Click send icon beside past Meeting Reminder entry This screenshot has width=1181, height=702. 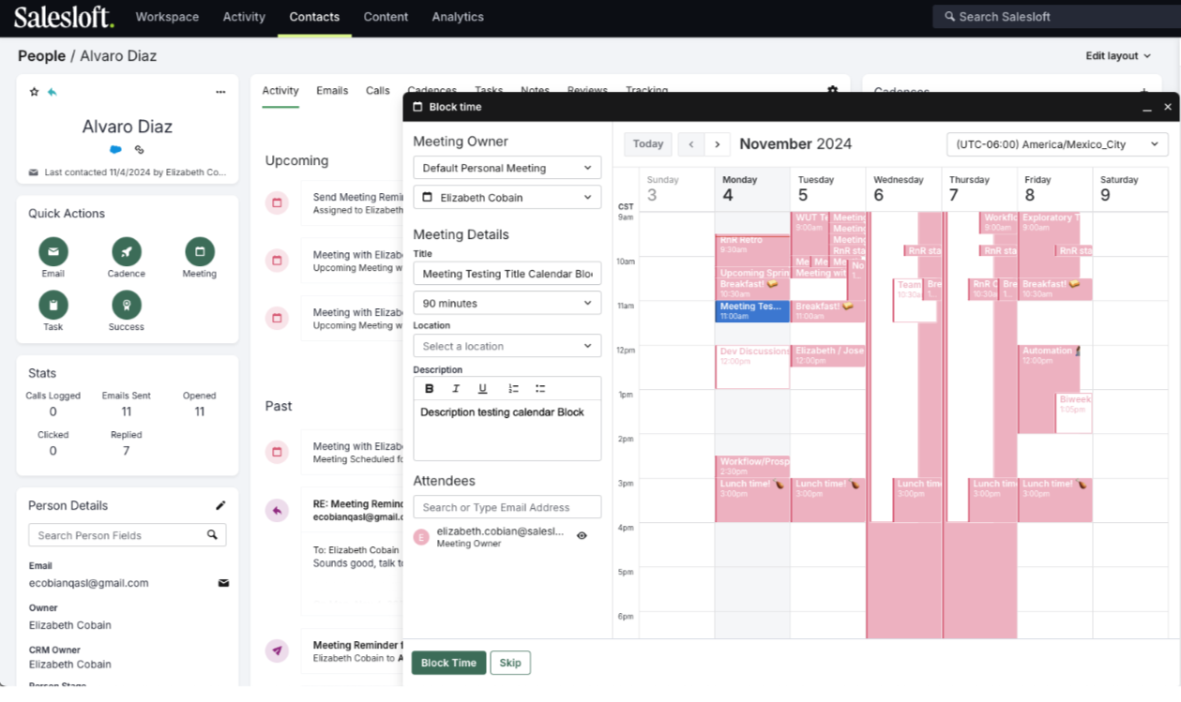point(277,650)
